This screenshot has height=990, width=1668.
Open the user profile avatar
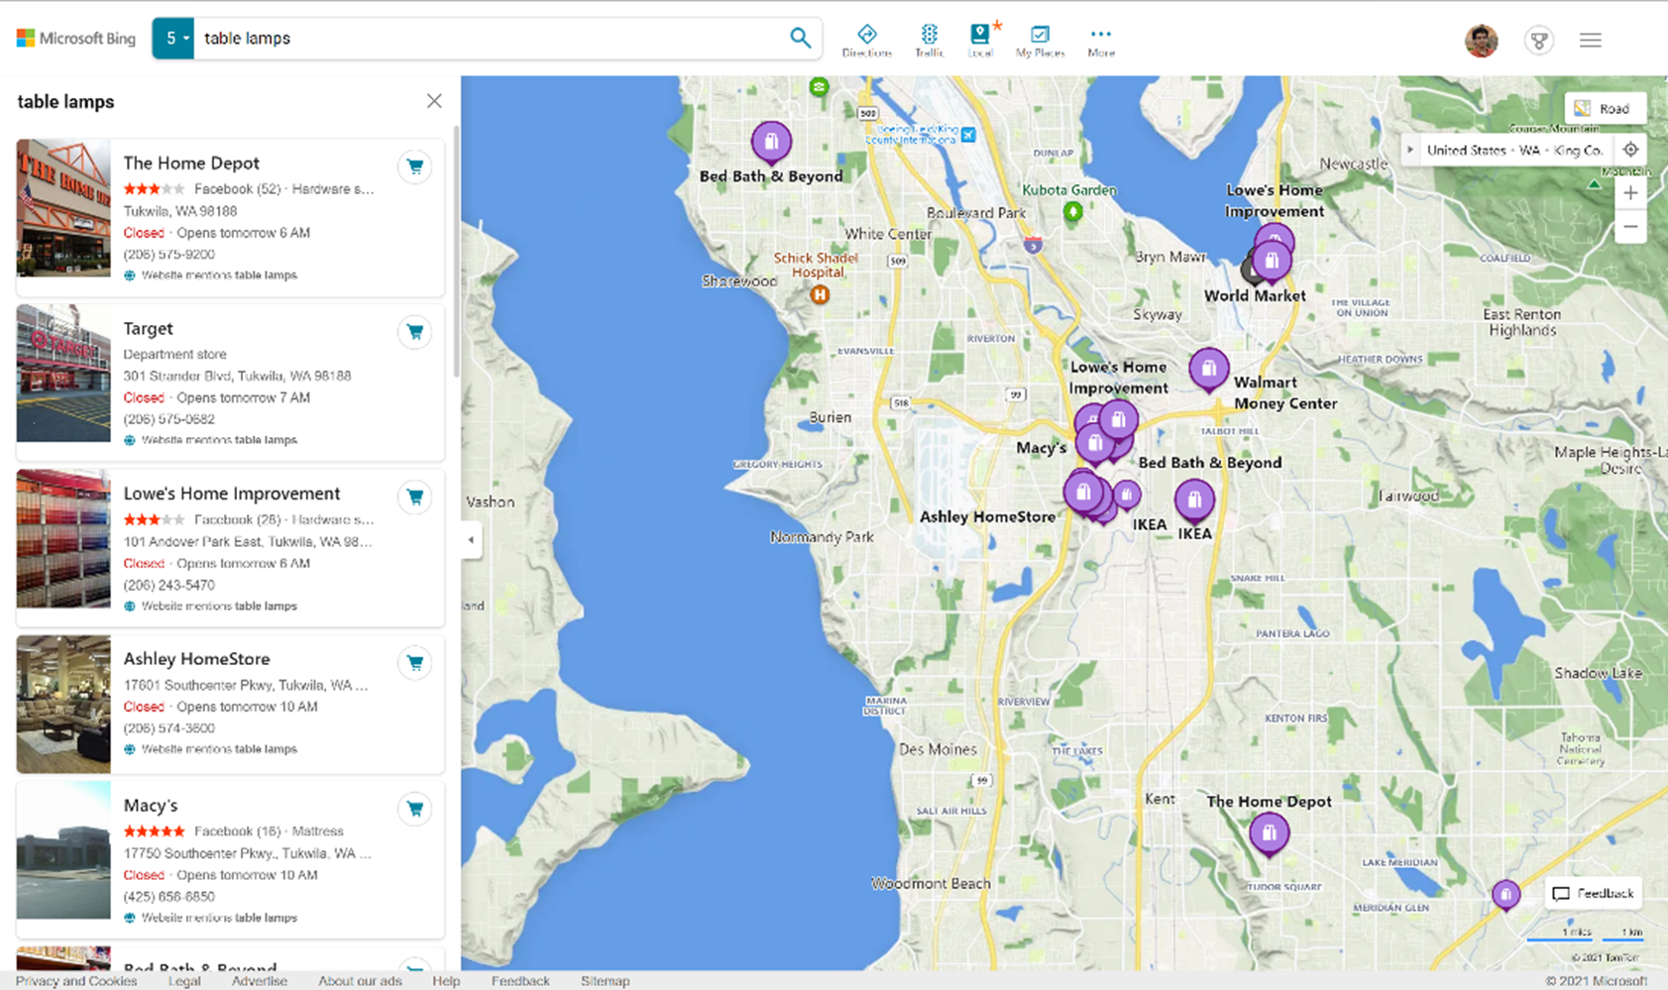click(1482, 41)
